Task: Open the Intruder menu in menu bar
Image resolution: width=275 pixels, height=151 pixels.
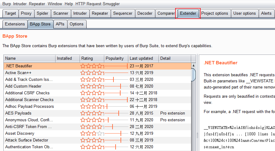Action: pyautogui.click(x=20, y=4)
